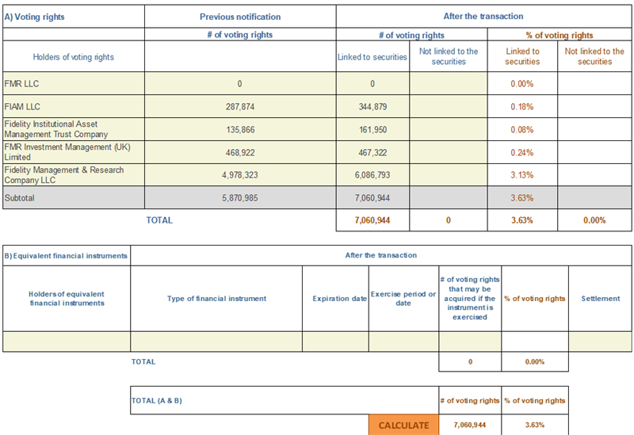
Task: Click the 'Previous notification' column header
Action: point(240,17)
